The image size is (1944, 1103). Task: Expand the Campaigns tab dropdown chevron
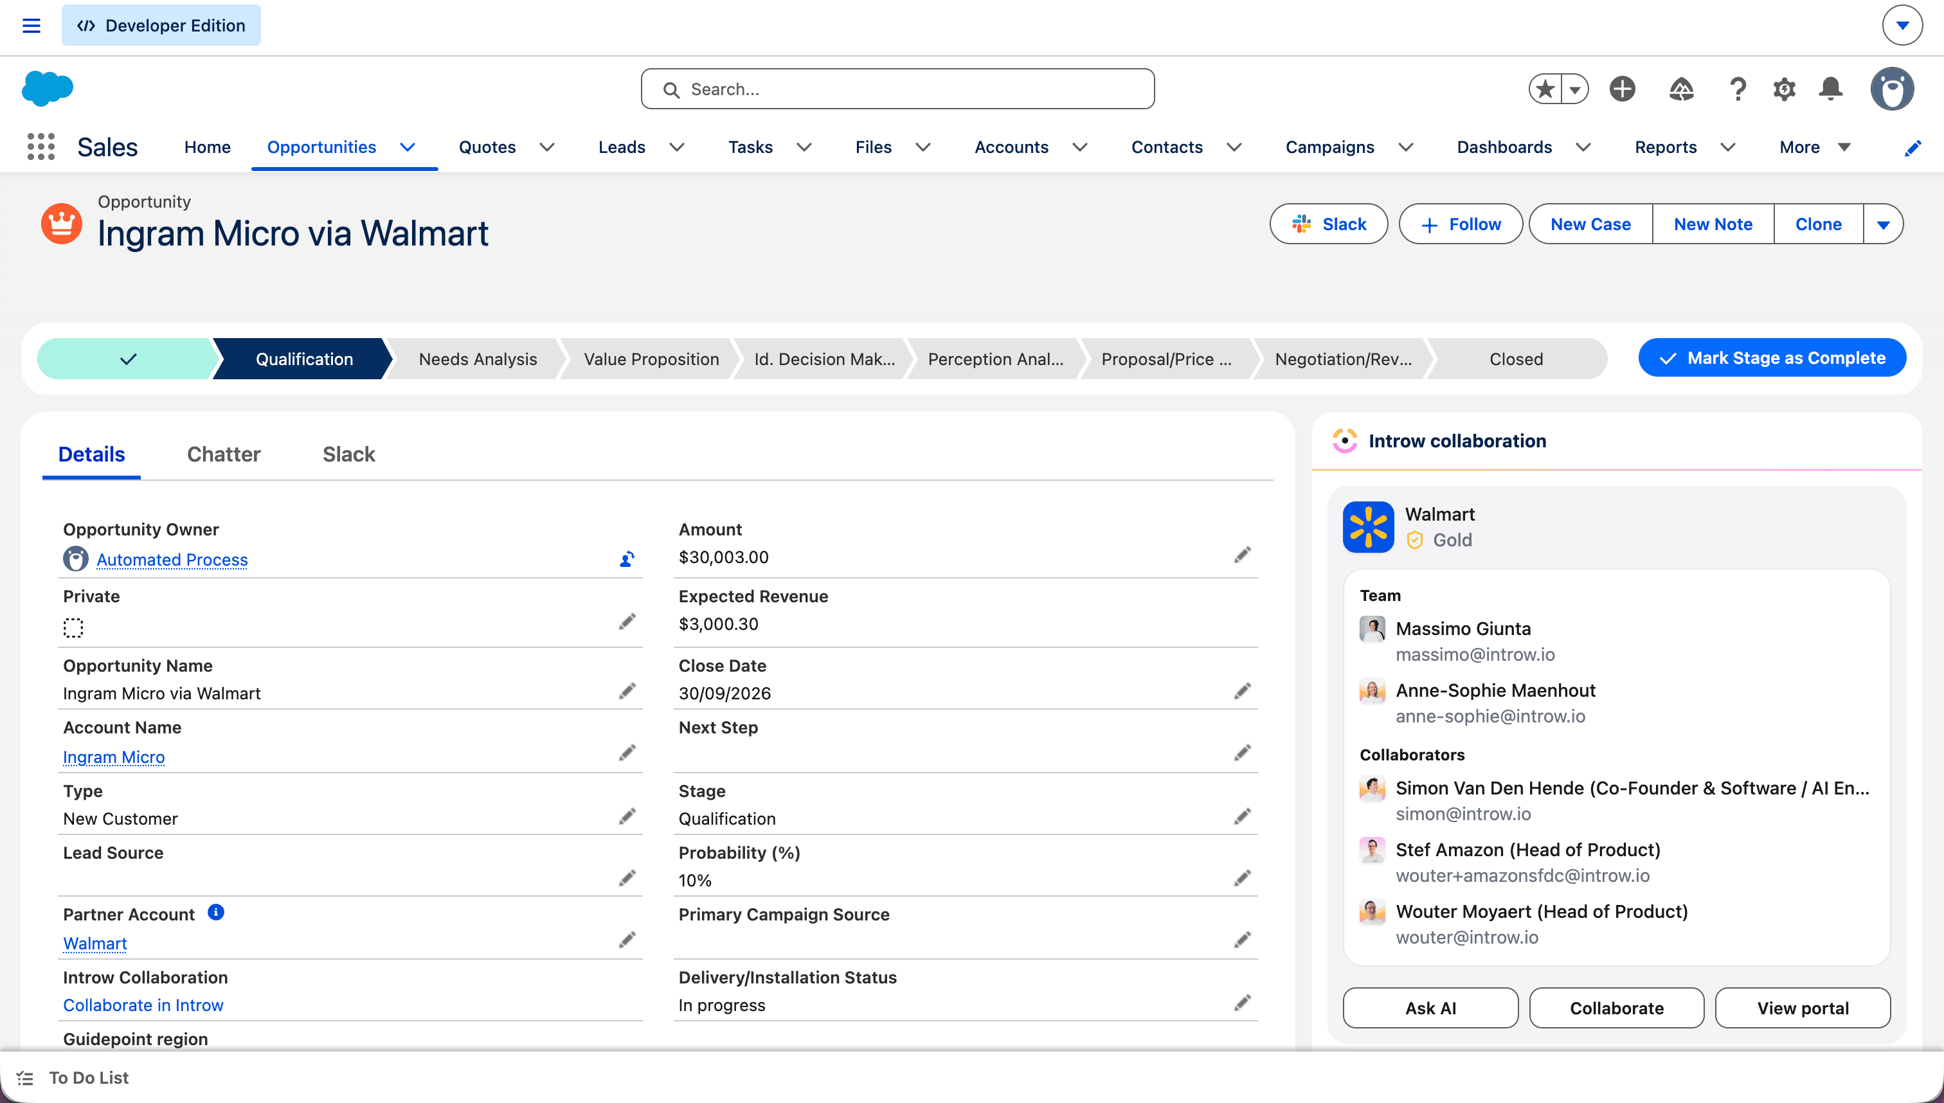point(1406,147)
